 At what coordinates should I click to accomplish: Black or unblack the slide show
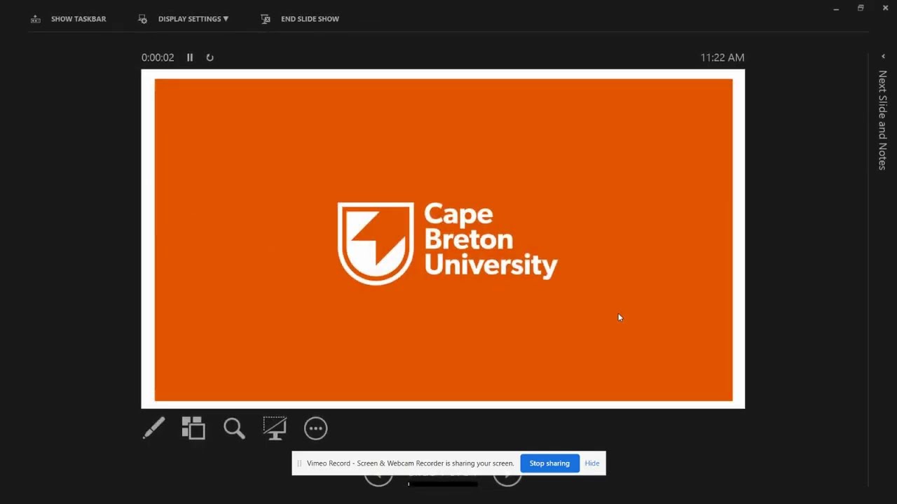pyautogui.click(x=275, y=428)
